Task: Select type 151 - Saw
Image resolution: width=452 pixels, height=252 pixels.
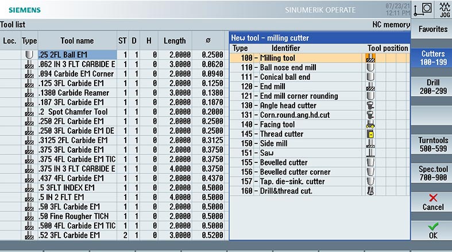Action: click(319, 153)
